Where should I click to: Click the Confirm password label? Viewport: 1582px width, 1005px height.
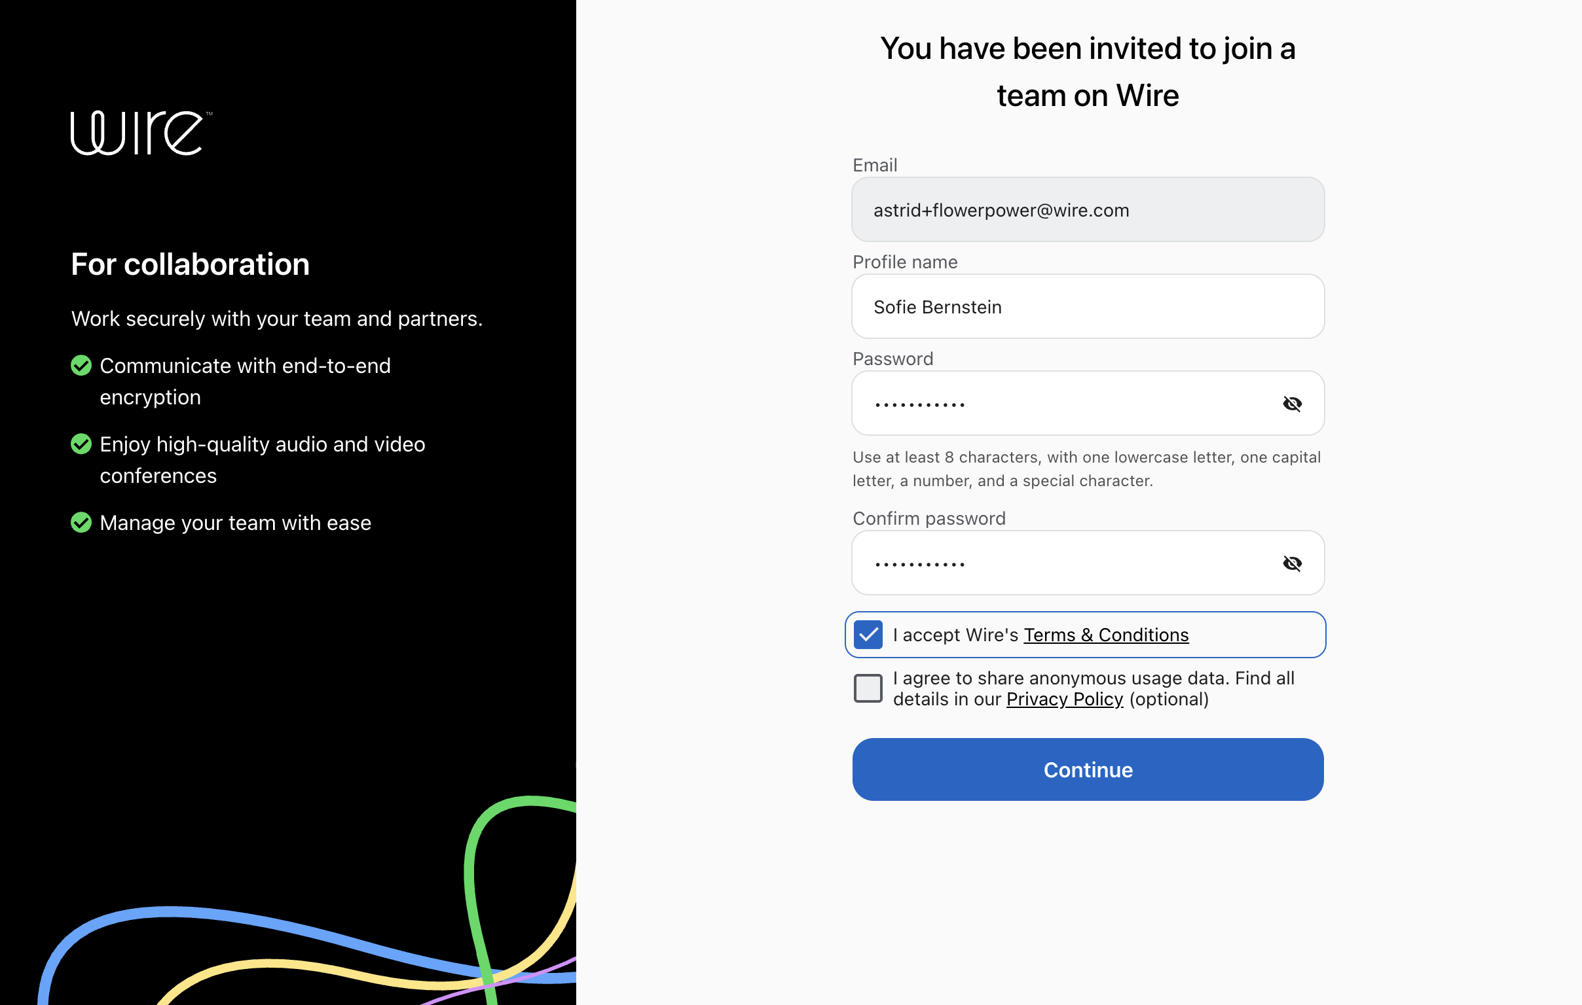(929, 519)
